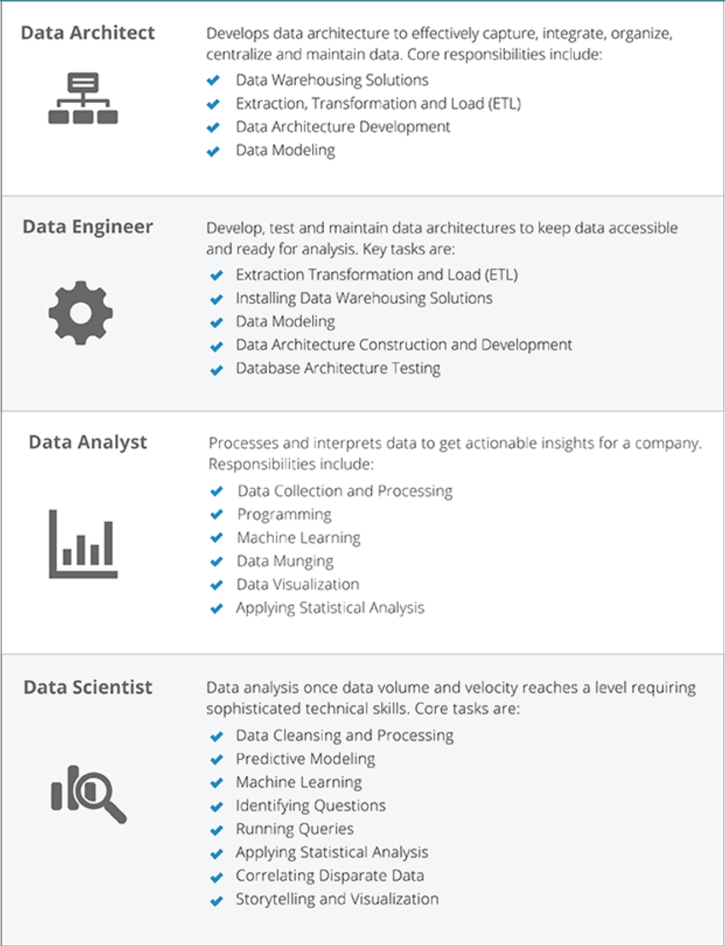Click checkmark beside Data Munging
The image size is (725, 946).
click(217, 562)
